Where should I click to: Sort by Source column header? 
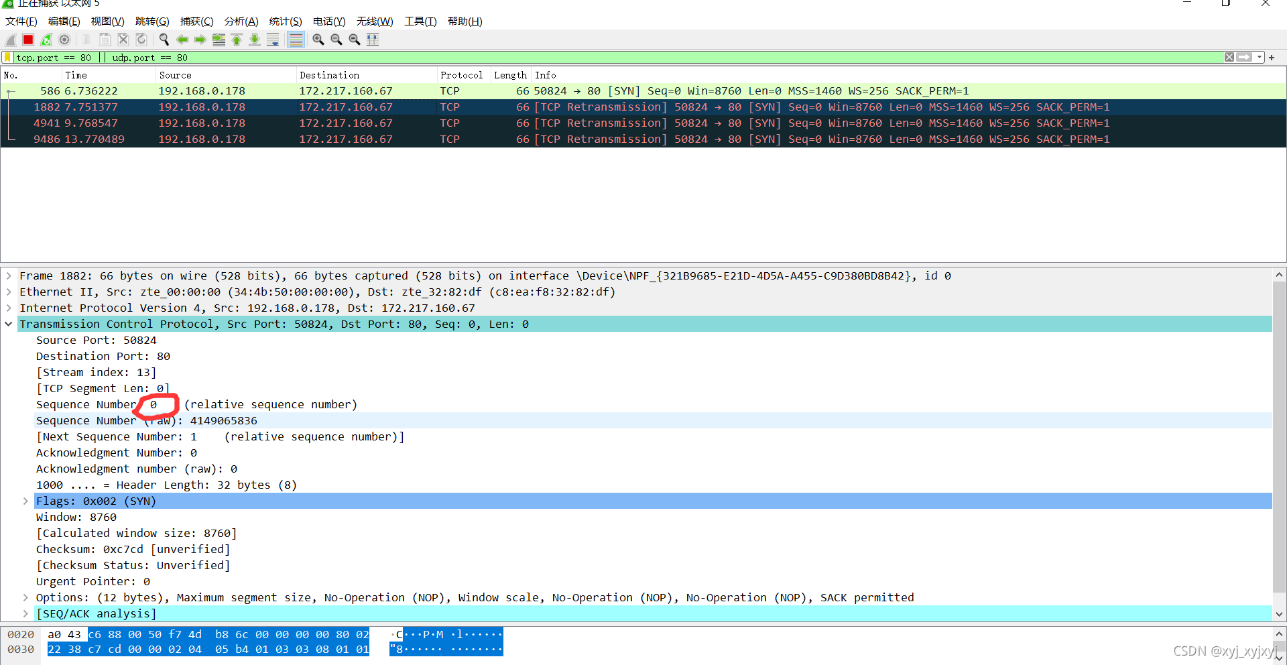point(226,75)
